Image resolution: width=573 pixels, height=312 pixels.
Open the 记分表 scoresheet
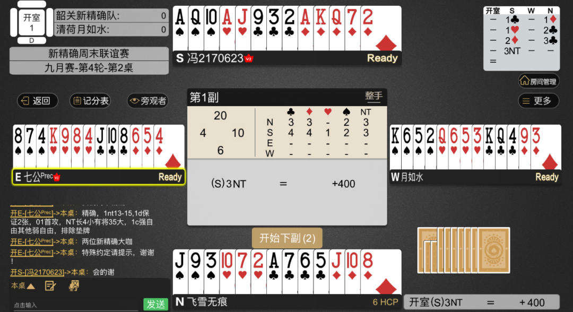coord(90,100)
